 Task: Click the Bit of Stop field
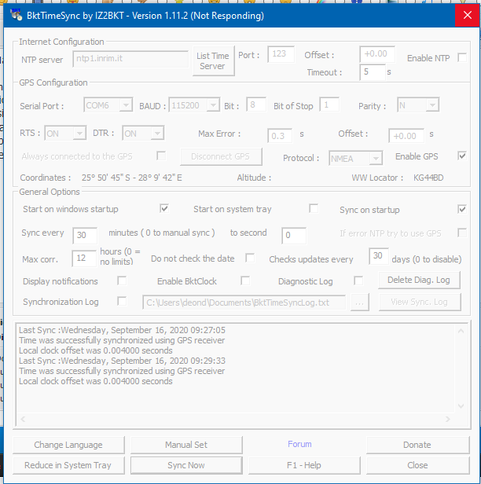pos(329,104)
